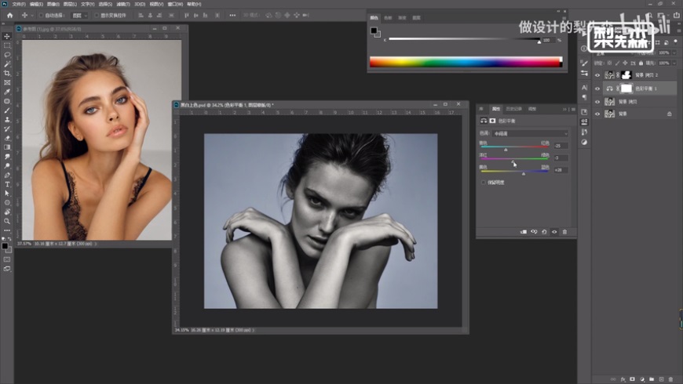Toggle 自动选择 (Auto-Select) checkbox
Screen dimensions: 683x384
click(x=42, y=15)
